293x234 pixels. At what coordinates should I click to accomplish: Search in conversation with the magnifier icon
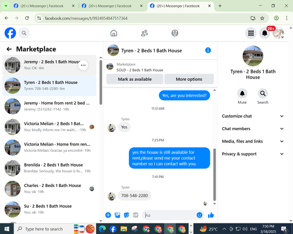(263, 94)
